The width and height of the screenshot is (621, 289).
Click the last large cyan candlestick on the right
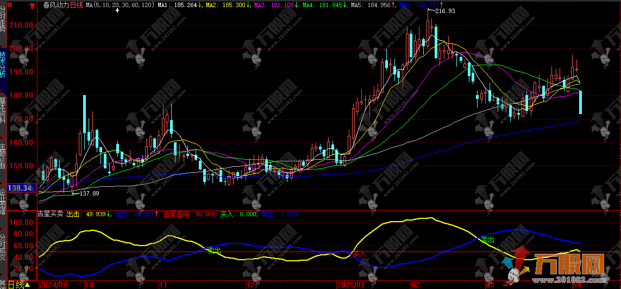click(581, 102)
